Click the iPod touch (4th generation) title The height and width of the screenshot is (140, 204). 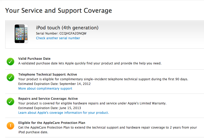[67, 28]
